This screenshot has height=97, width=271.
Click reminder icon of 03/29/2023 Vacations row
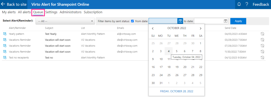coord(5,40)
